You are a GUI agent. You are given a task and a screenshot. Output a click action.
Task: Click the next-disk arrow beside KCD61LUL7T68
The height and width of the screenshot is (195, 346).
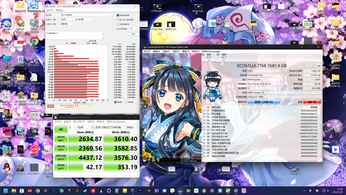pos(319,65)
